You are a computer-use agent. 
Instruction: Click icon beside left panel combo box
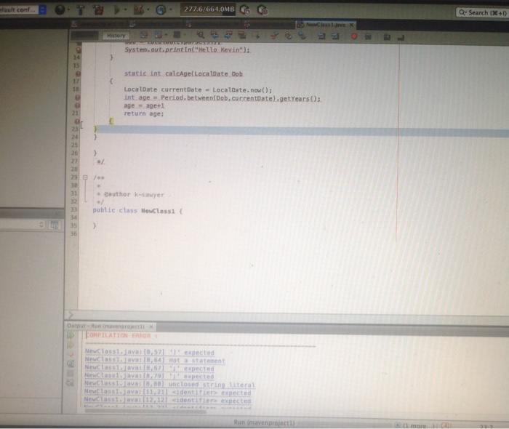tap(55, 225)
